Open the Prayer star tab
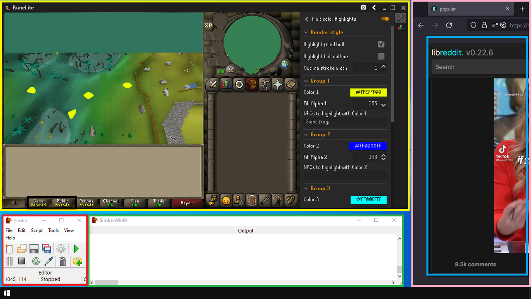This screenshot has width=531, height=299. (278, 85)
